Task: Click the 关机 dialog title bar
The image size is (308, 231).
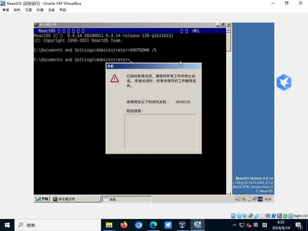Action: 154,66
